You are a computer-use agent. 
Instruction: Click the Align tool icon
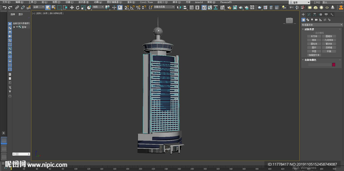185,7
